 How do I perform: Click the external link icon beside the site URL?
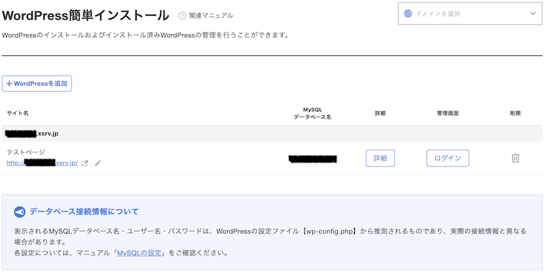pos(84,163)
